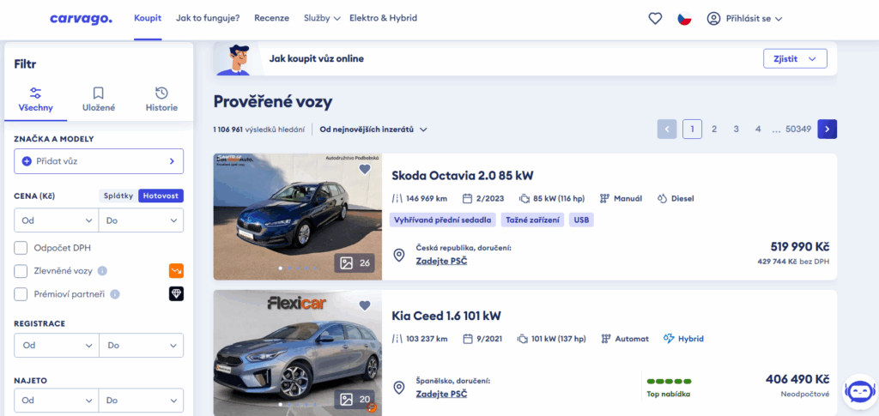The height and width of the screenshot is (416, 879).
Task: Click gearbox icon next to Automat
Action: tap(605, 339)
